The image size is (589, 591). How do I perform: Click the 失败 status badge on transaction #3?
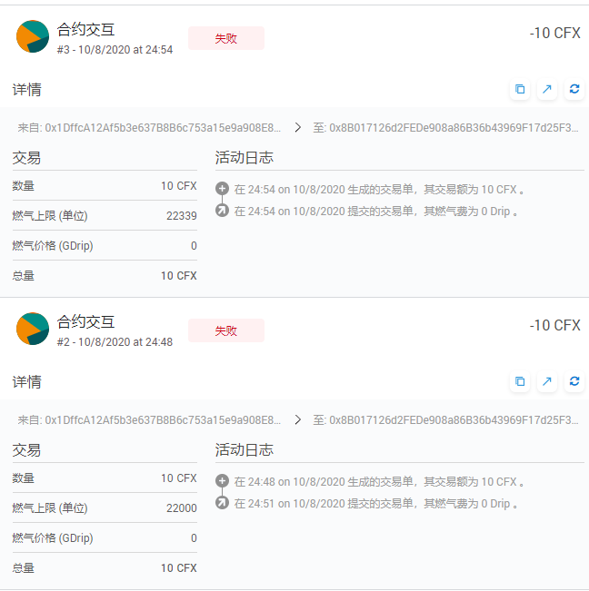tap(225, 38)
